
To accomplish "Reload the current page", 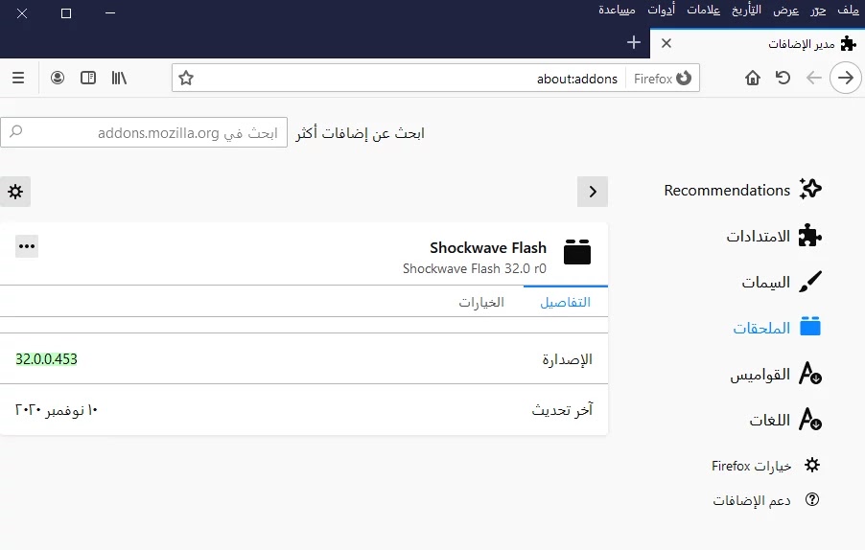I will click(783, 78).
